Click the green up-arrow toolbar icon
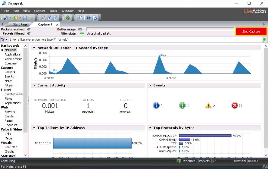This screenshot has height=169, width=268. click(68, 17)
